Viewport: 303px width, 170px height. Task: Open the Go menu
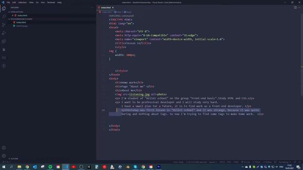point(37,2)
